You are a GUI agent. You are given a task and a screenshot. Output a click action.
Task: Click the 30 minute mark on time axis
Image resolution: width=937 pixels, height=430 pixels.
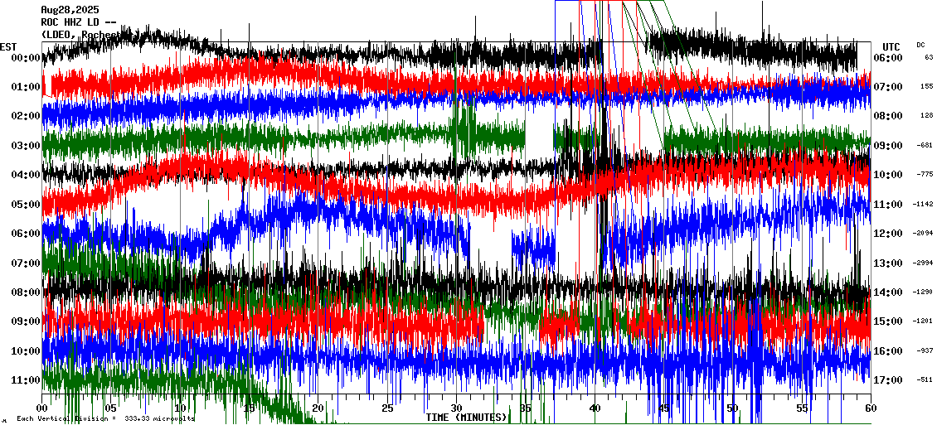pyautogui.click(x=456, y=408)
